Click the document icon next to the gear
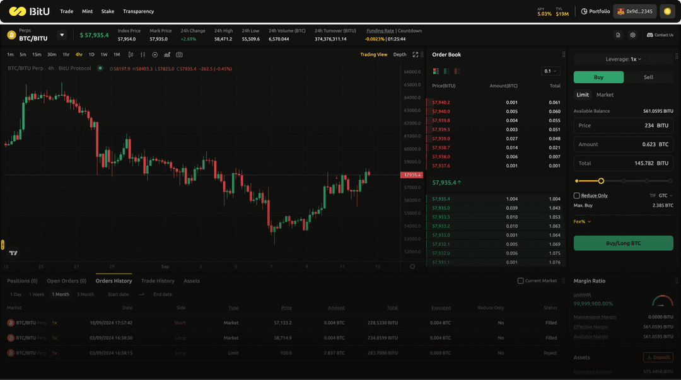 pos(618,35)
